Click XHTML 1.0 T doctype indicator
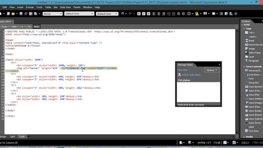 (x=204, y=143)
